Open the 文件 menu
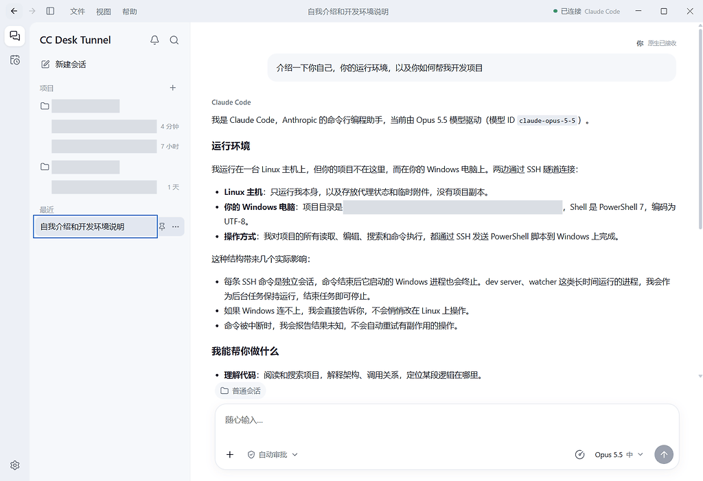The height and width of the screenshot is (481, 703). [x=77, y=12]
